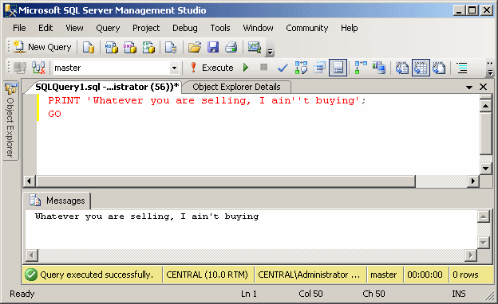The width and height of the screenshot is (498, 304).
Task: Select the Messages results tab
Action: 57,201
